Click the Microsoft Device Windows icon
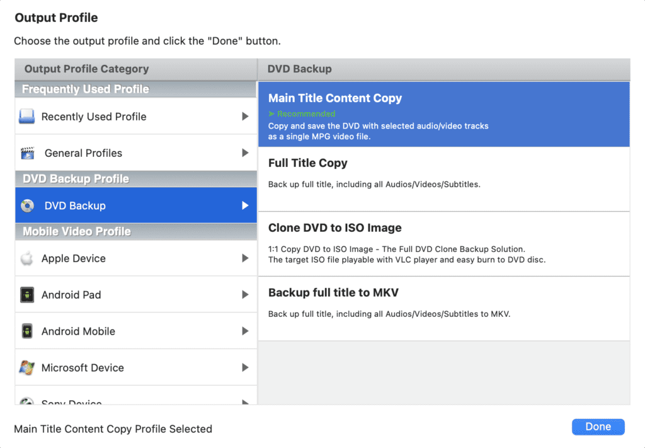Screen dimensions: 645x448 coord(27,368)
